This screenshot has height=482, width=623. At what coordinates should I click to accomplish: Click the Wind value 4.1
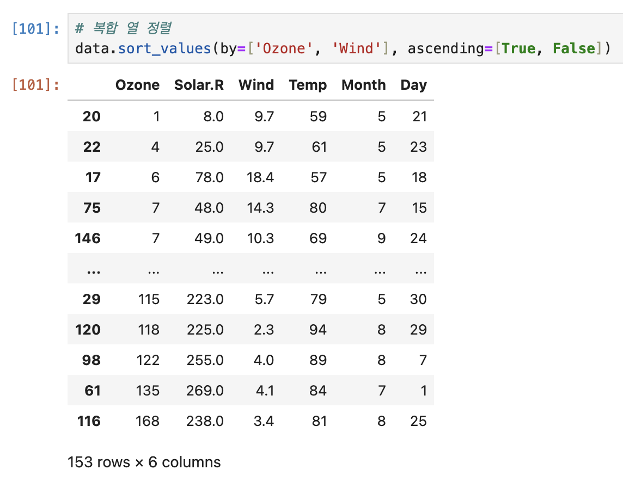[265, 391]
